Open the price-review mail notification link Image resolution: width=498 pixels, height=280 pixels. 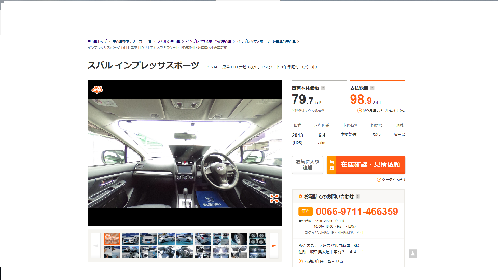click(381, 110)
